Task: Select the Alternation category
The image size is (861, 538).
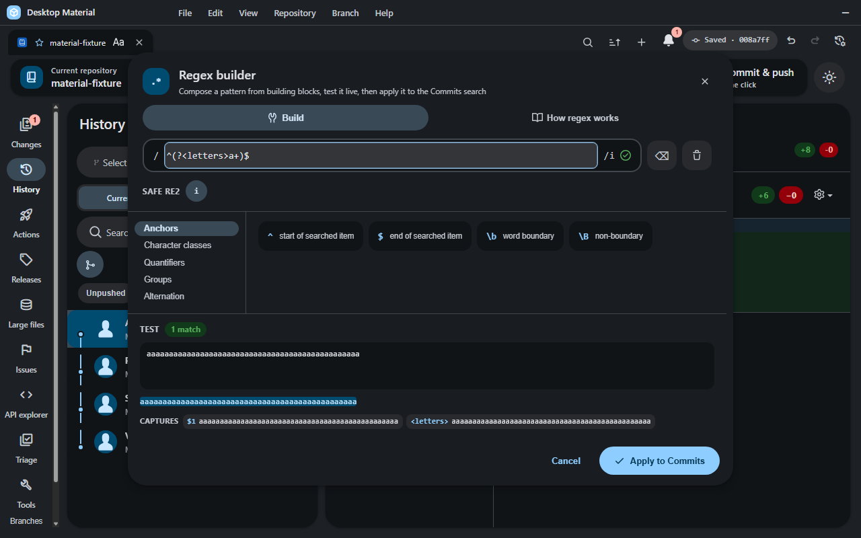Action: click(x=186, y=296)
